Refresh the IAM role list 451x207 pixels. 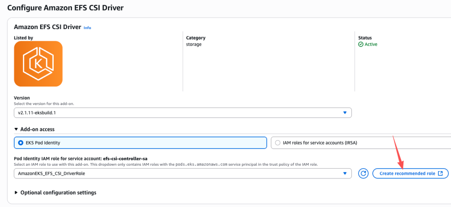click(x=363, y=174)
